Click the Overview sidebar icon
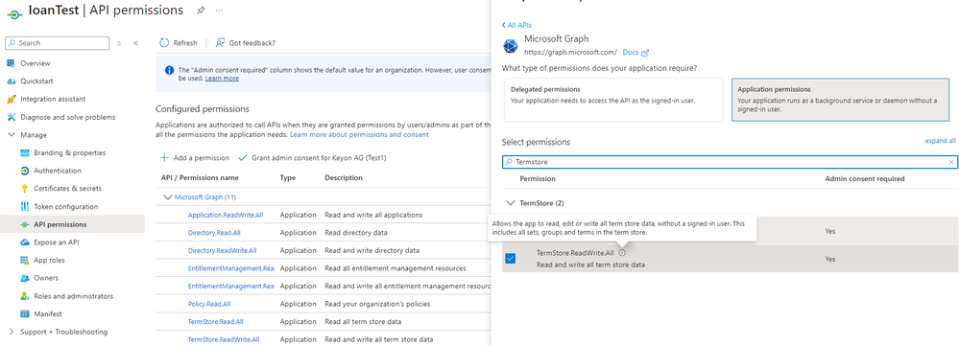The image size is (959, 346). [x=11, y=63]
